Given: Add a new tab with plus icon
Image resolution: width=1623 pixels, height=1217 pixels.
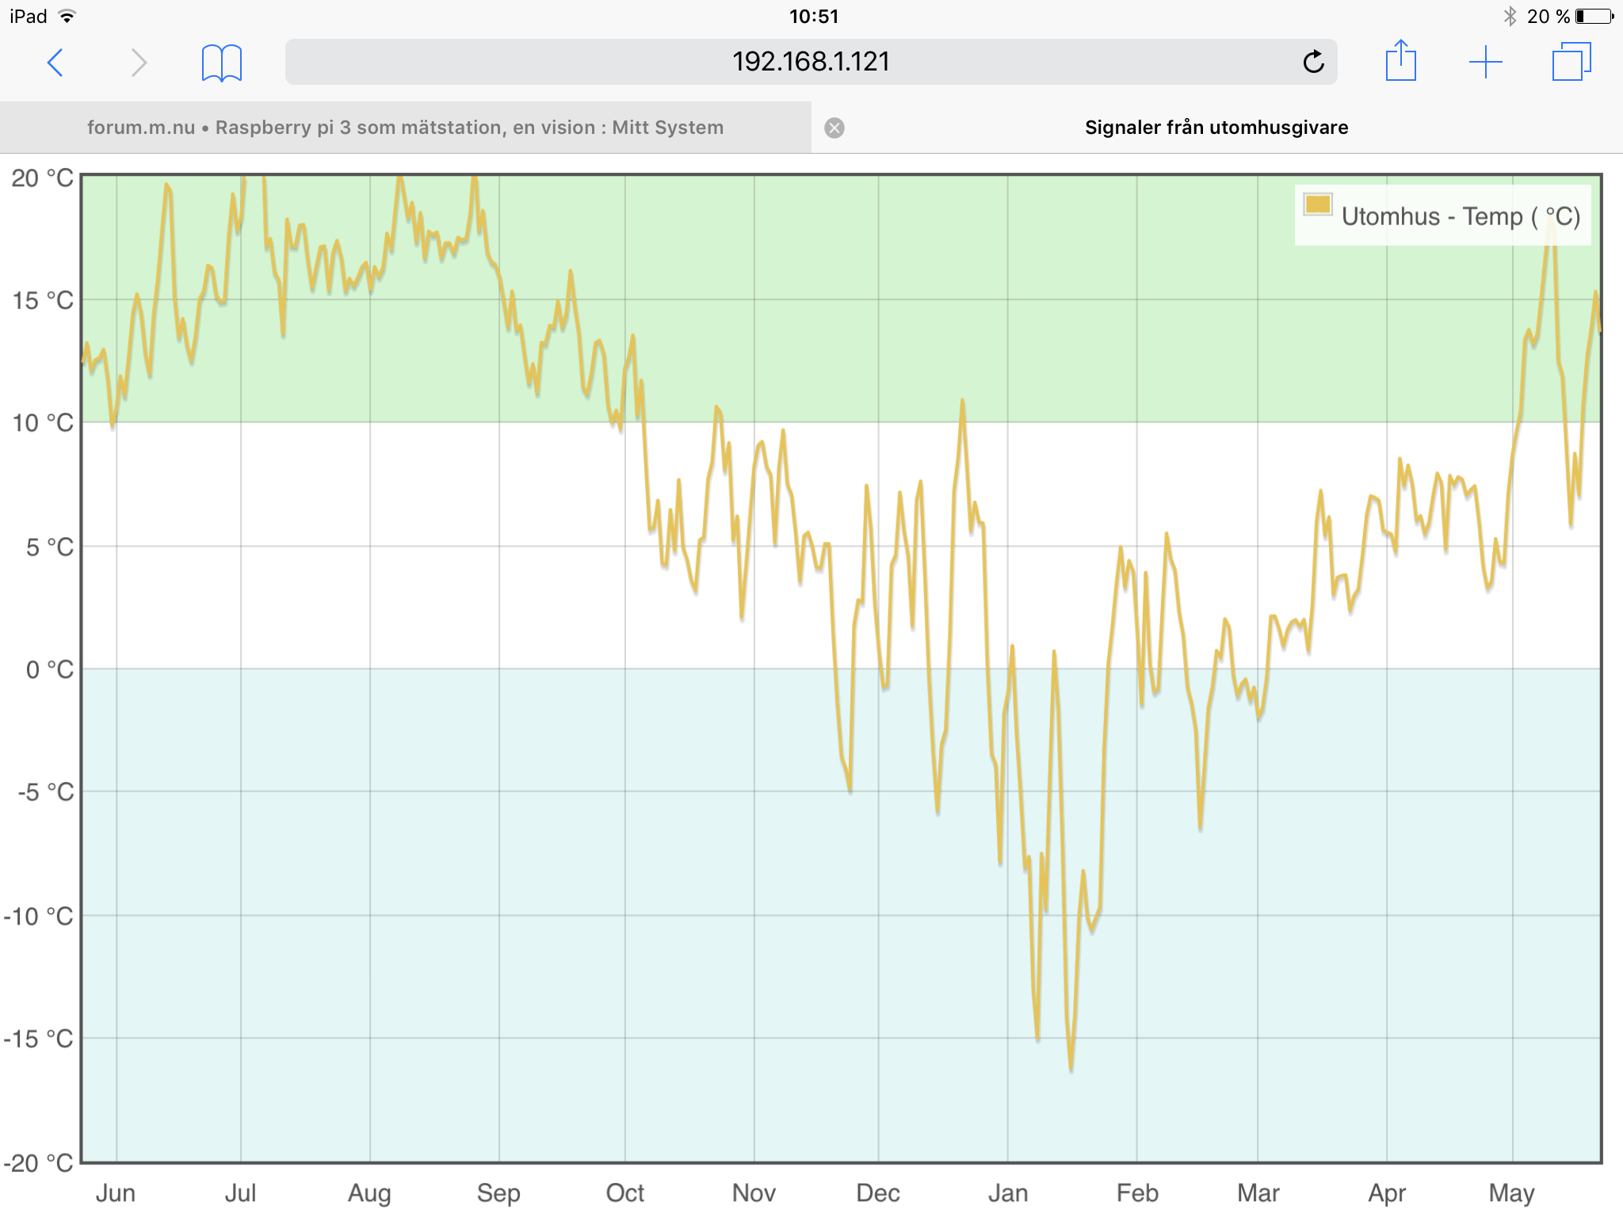Looking at the screenshot, I should [1485, 63].
